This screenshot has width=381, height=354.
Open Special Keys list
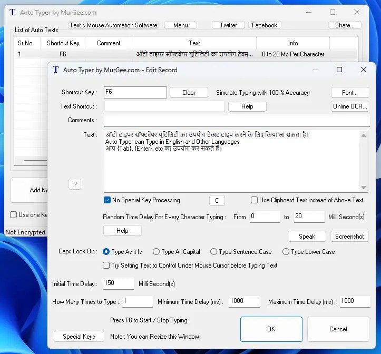pyautogui.click(x=79, y=337)
